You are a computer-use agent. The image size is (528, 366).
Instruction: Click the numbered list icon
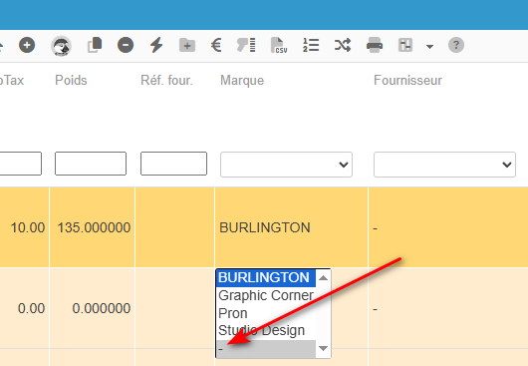(311, 45)
